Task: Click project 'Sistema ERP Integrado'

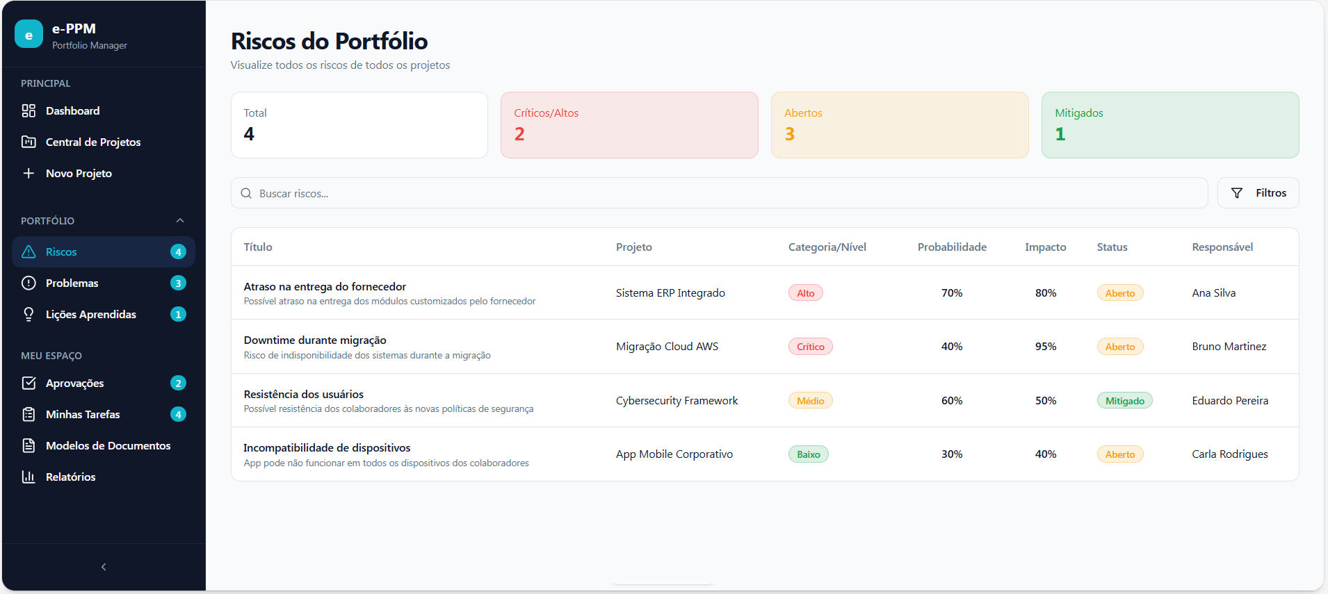Action: pos(670,292)
